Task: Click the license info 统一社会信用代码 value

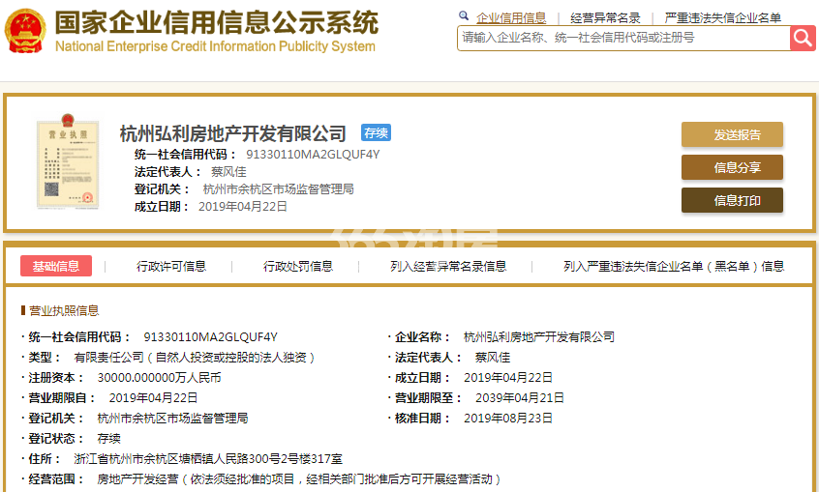Action: [x=210, y=337]
